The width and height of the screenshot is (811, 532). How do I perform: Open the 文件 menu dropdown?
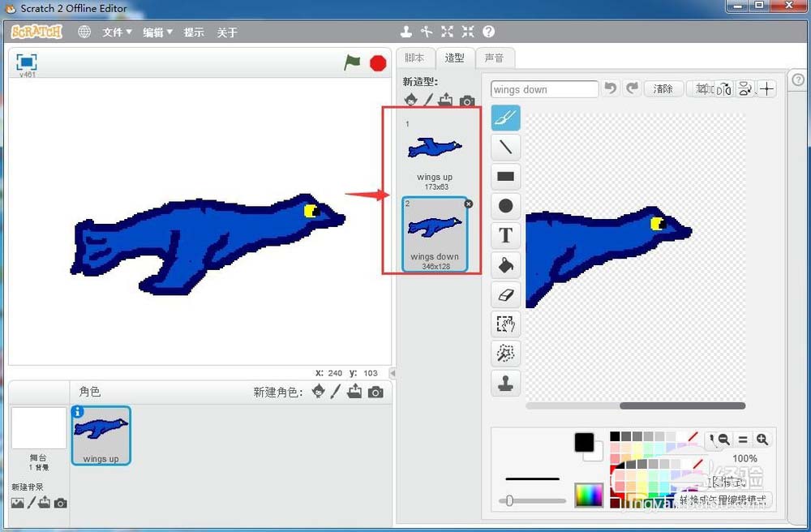(117, 32)
